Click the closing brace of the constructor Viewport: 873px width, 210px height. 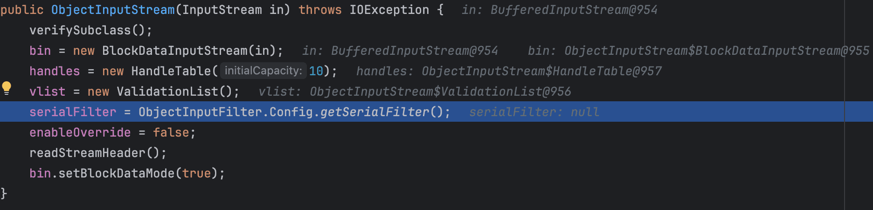[x=4, y=193]
